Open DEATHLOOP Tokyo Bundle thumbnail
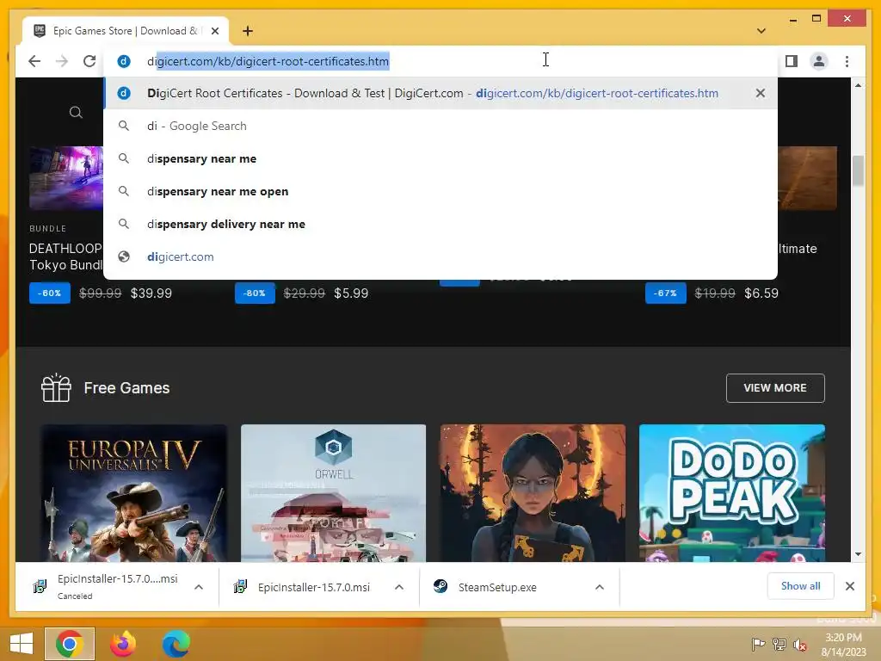This screenshot has width=881, height=661. (x=65, y=178)
